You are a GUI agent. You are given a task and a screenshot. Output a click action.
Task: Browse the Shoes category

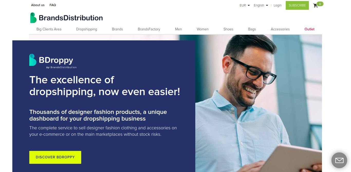228,29
